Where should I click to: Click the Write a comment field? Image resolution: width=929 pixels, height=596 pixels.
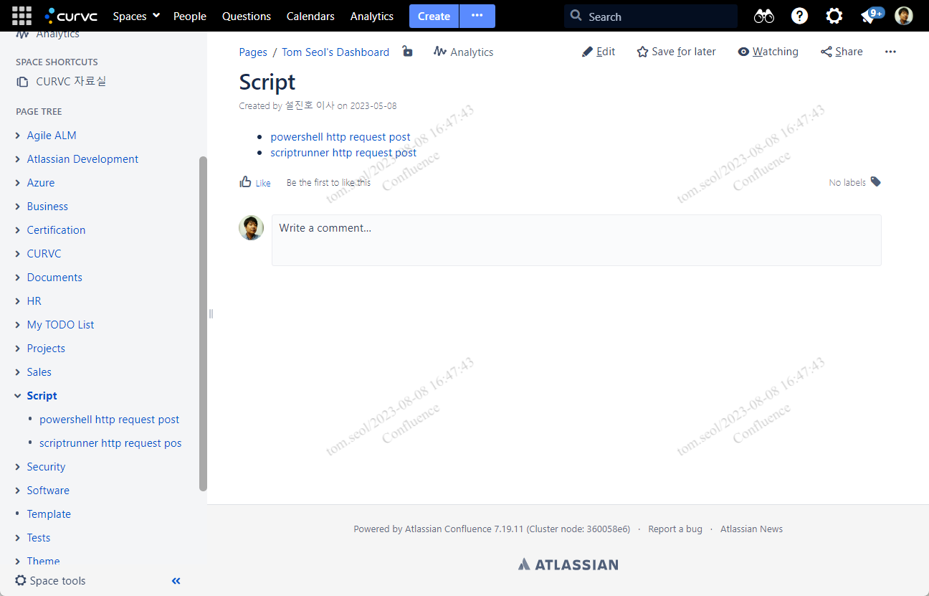coord(576,240)
